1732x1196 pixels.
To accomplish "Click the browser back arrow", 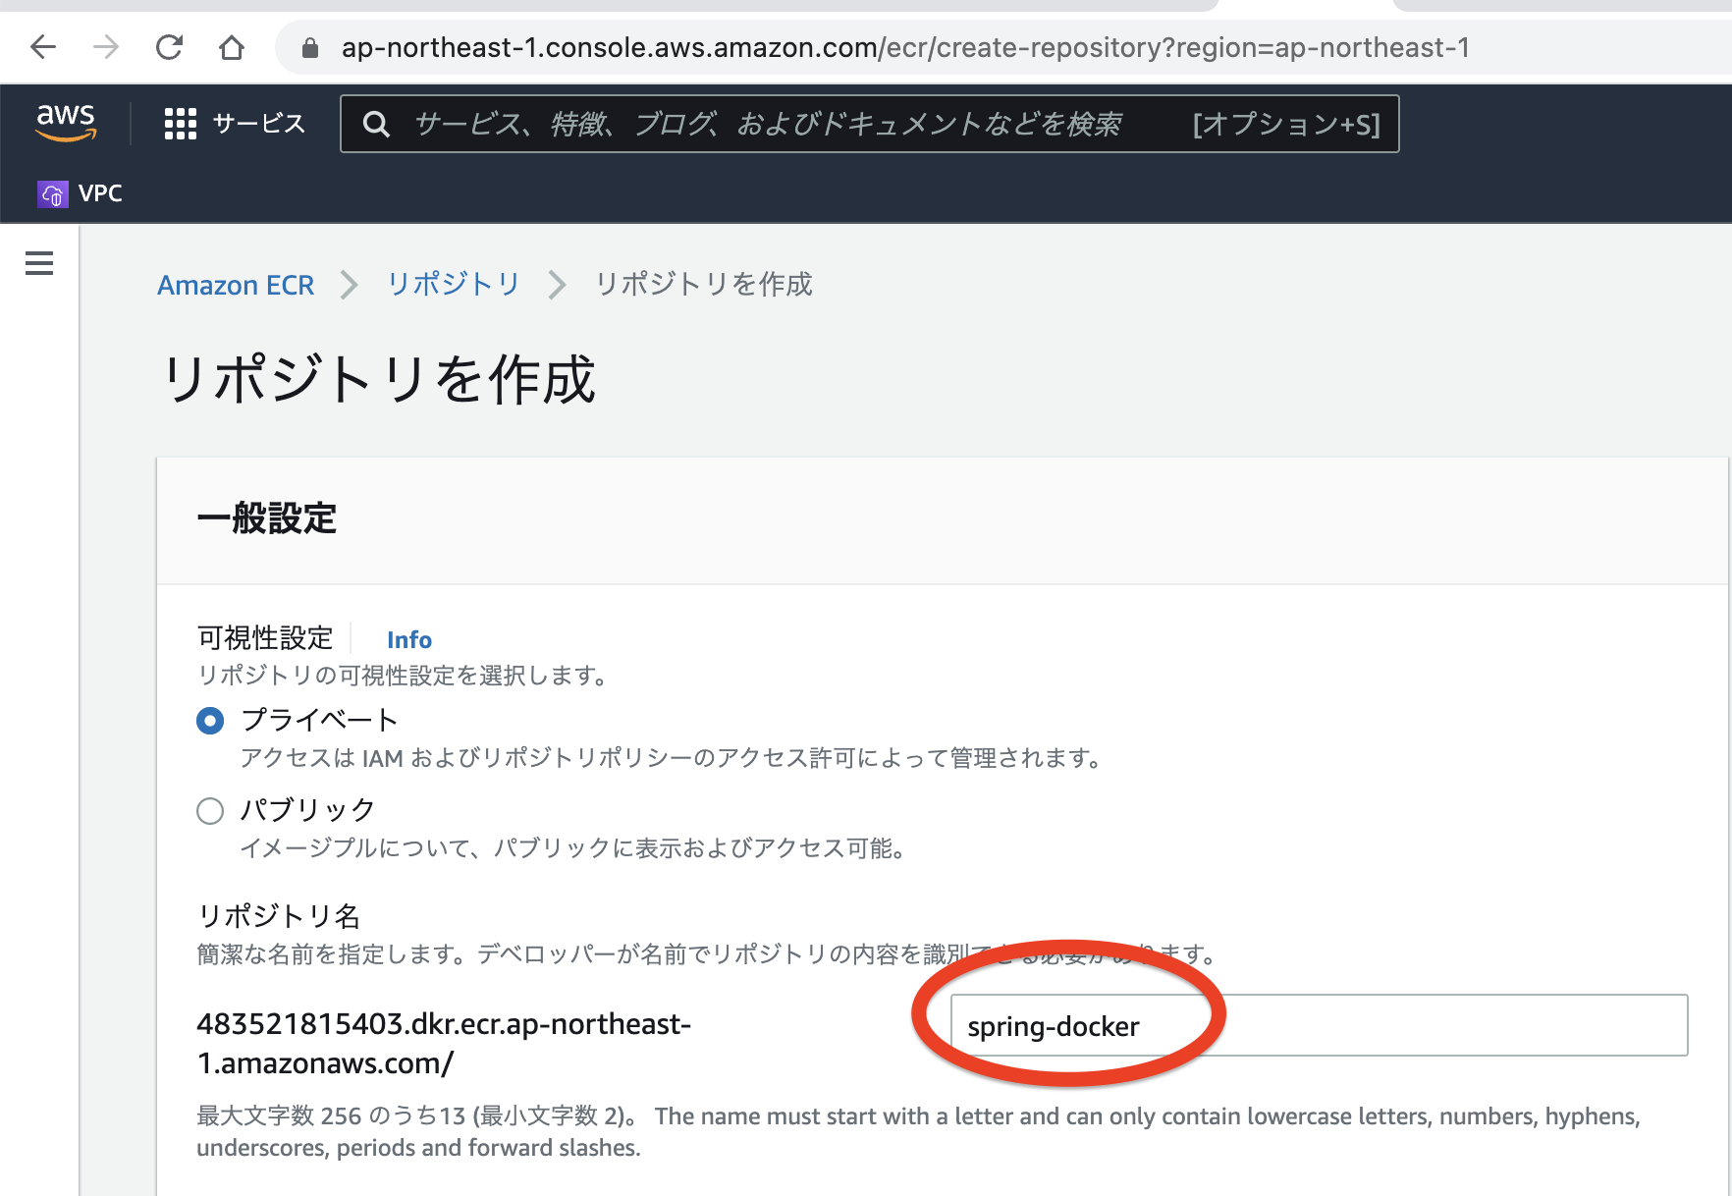I will [x=42, y=47].
